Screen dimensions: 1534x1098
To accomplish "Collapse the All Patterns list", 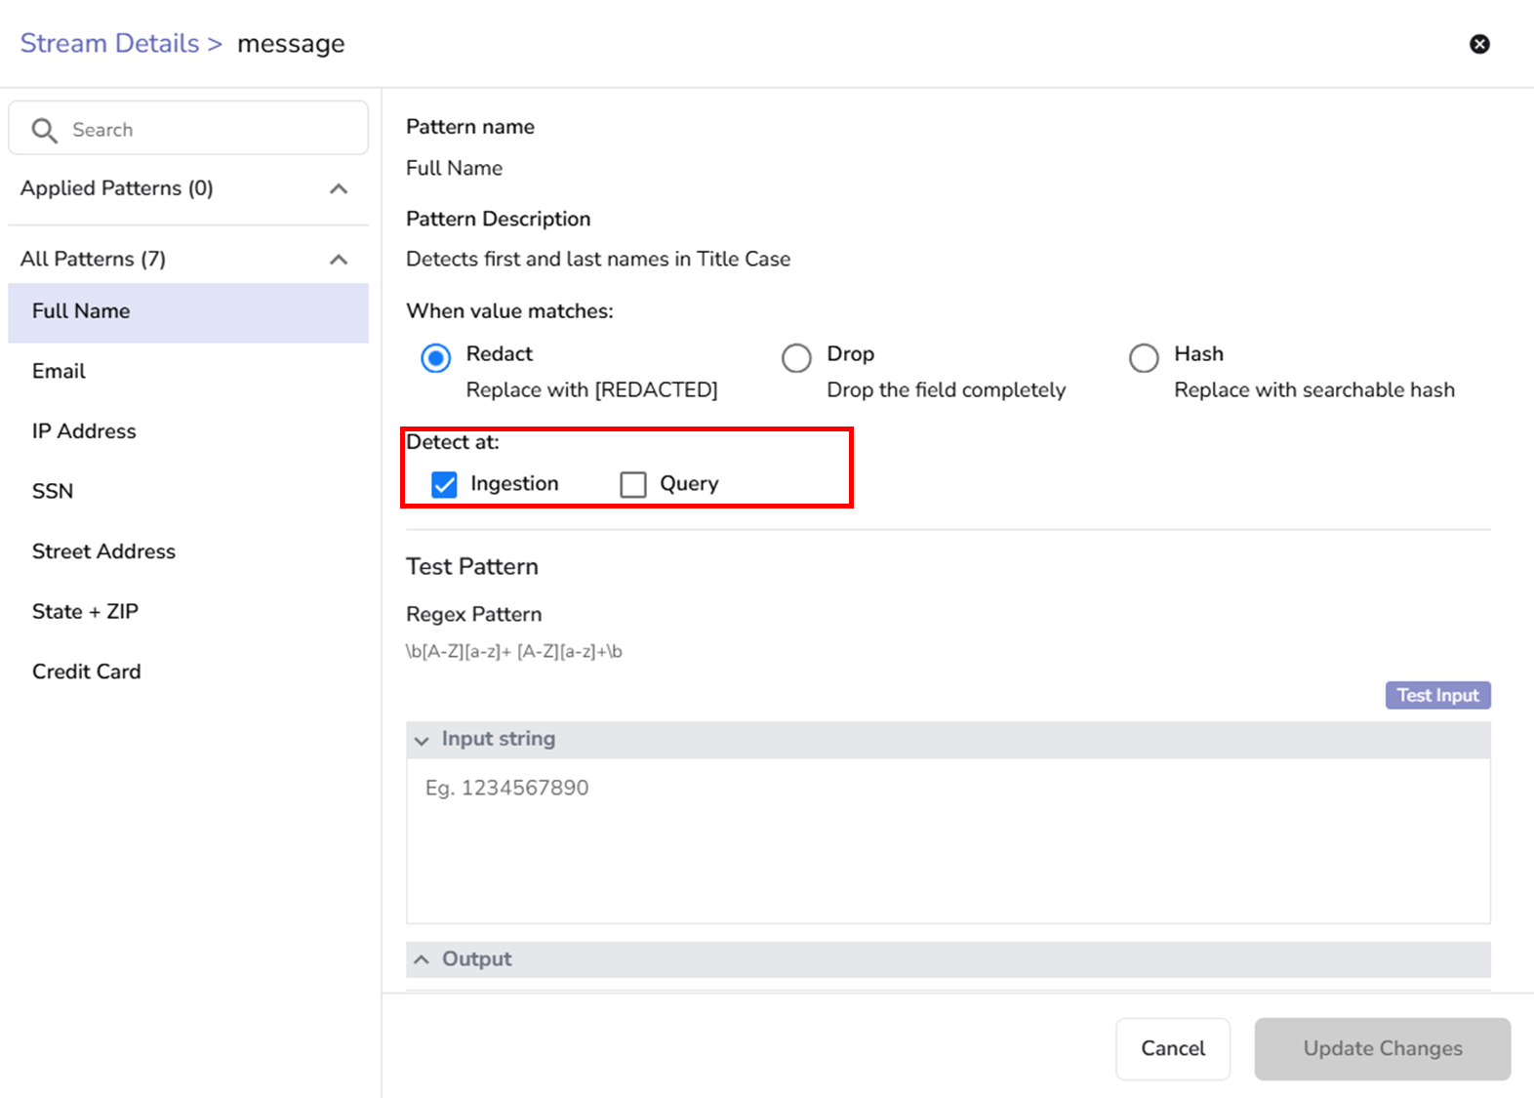I will pos(339,260).
